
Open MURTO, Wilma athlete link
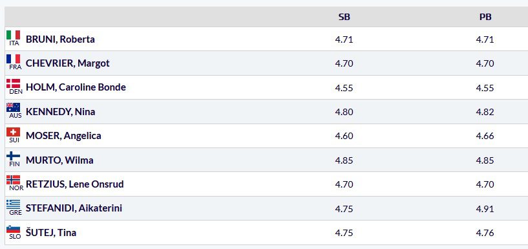tap(59, 160)
